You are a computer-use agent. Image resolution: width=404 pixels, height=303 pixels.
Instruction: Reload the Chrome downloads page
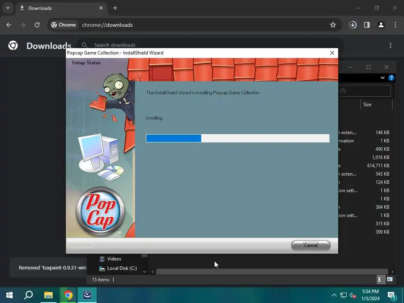click(37, 25)
